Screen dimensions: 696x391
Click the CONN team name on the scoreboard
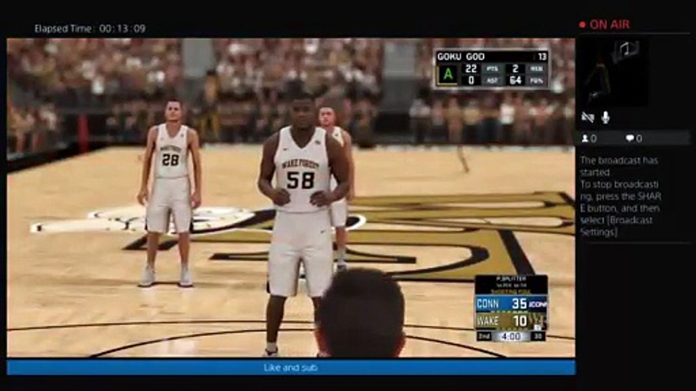pos(488,304)
